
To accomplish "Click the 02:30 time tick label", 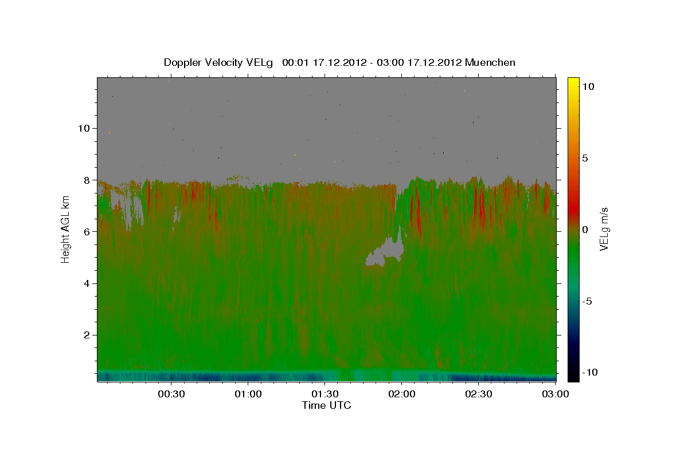I will coord(479,394).
